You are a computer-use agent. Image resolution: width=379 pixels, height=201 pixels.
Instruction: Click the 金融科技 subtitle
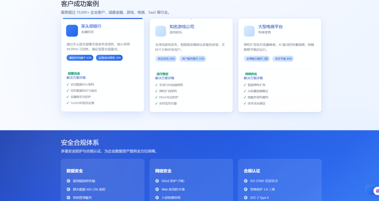coord(87,32)
